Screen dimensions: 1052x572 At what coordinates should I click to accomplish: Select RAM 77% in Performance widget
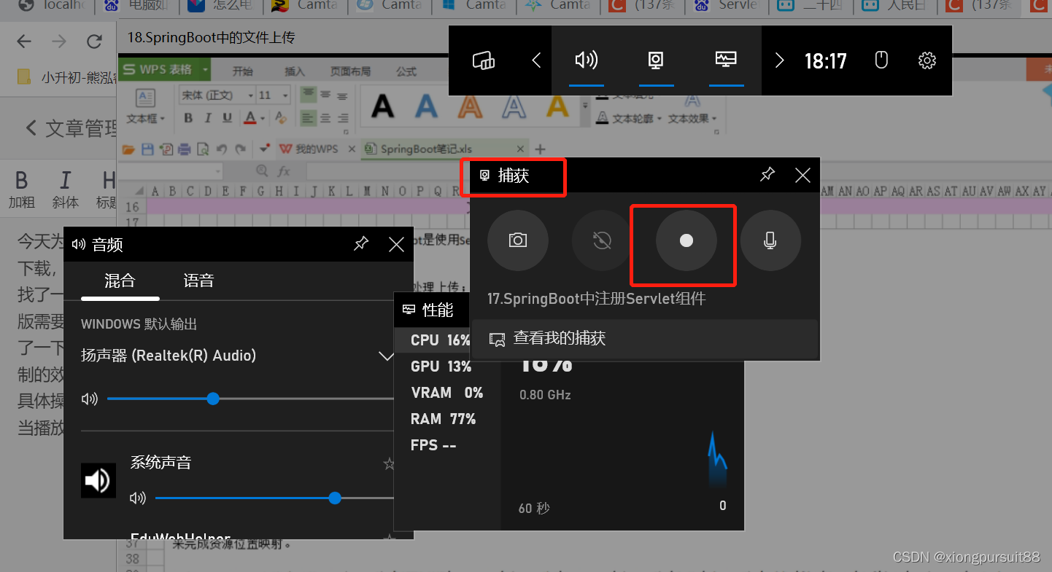pos(444,419)
